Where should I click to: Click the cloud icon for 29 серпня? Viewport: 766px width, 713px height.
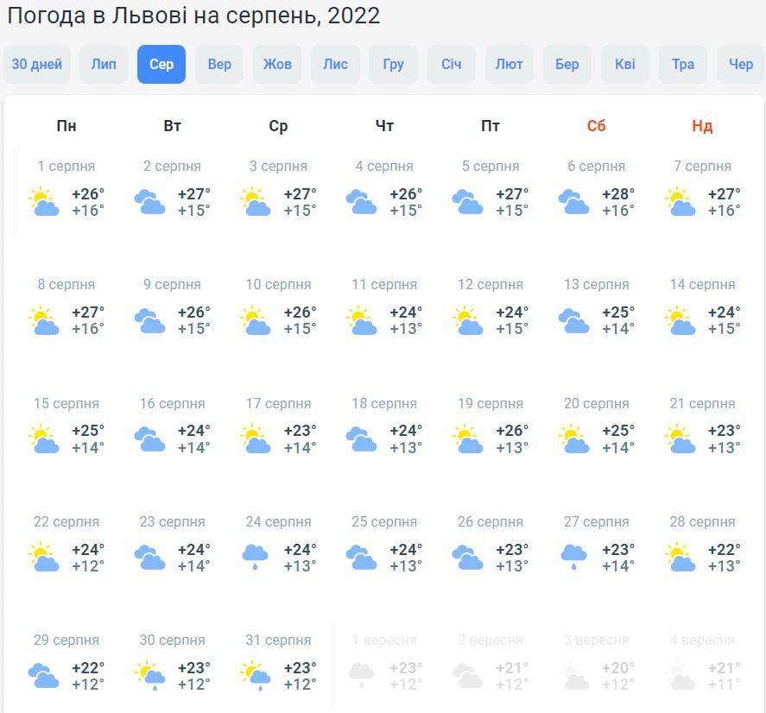43,676
